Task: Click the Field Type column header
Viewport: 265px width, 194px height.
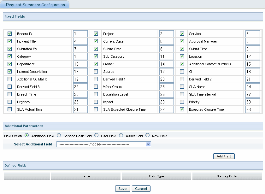Action: (156, 176)
